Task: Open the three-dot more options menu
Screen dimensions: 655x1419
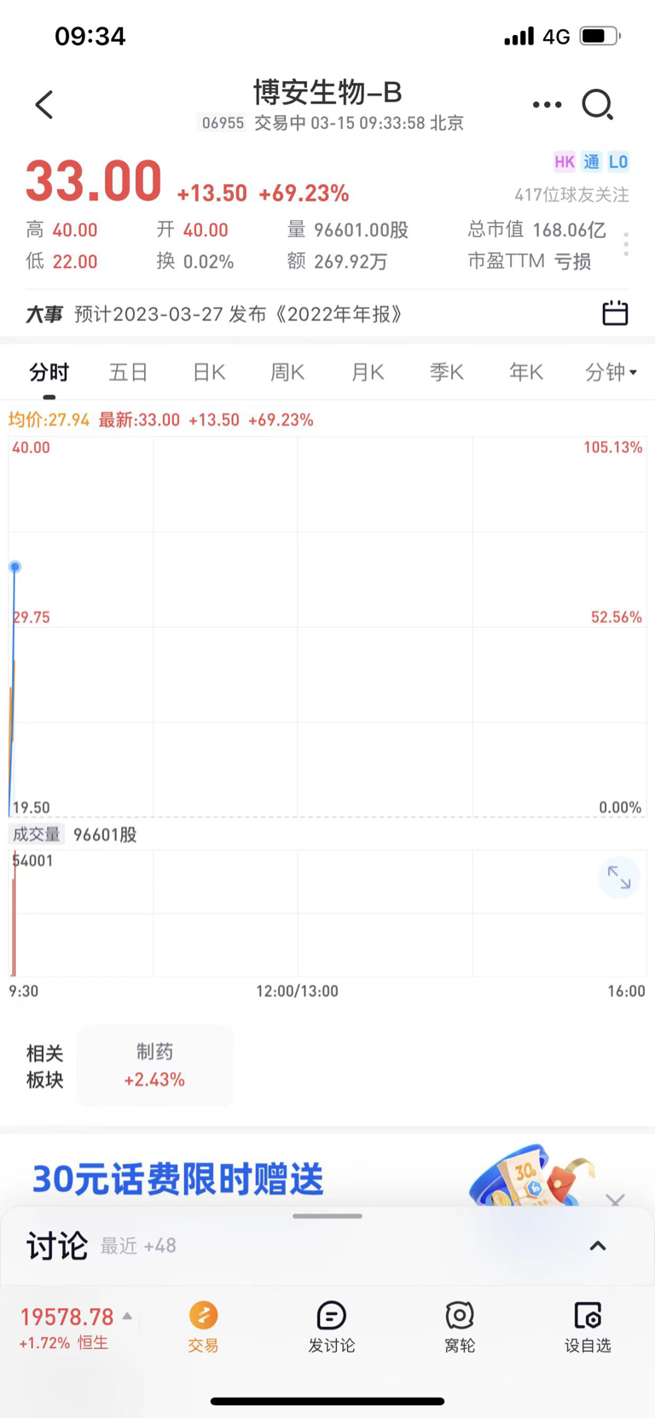Action: click(x=547, y=105)
